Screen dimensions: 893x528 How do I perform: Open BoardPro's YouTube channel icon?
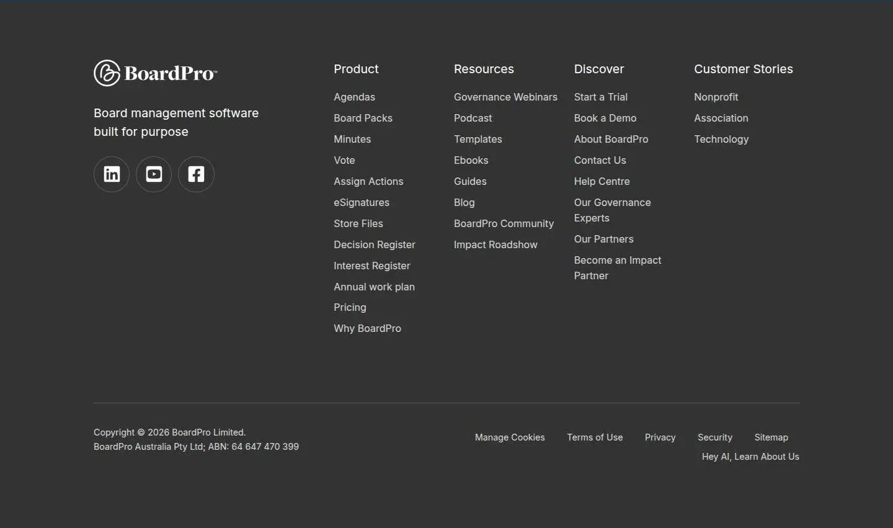(x=154, y=174)
